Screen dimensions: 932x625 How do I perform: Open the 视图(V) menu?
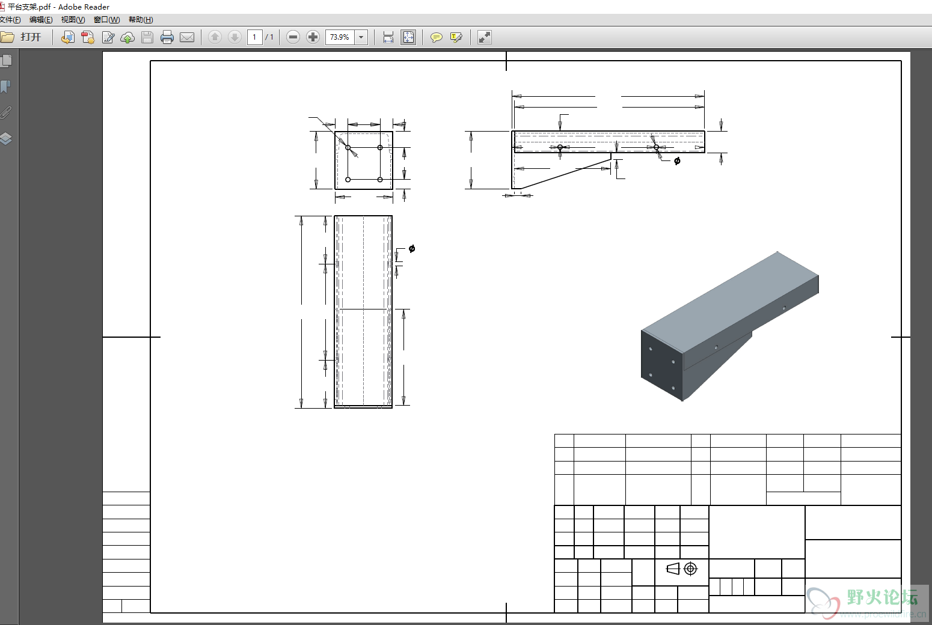pos(73,20)
